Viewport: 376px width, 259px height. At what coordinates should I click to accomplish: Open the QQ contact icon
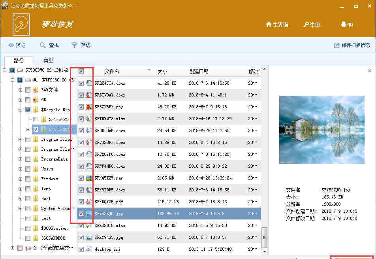pos(343,25)
